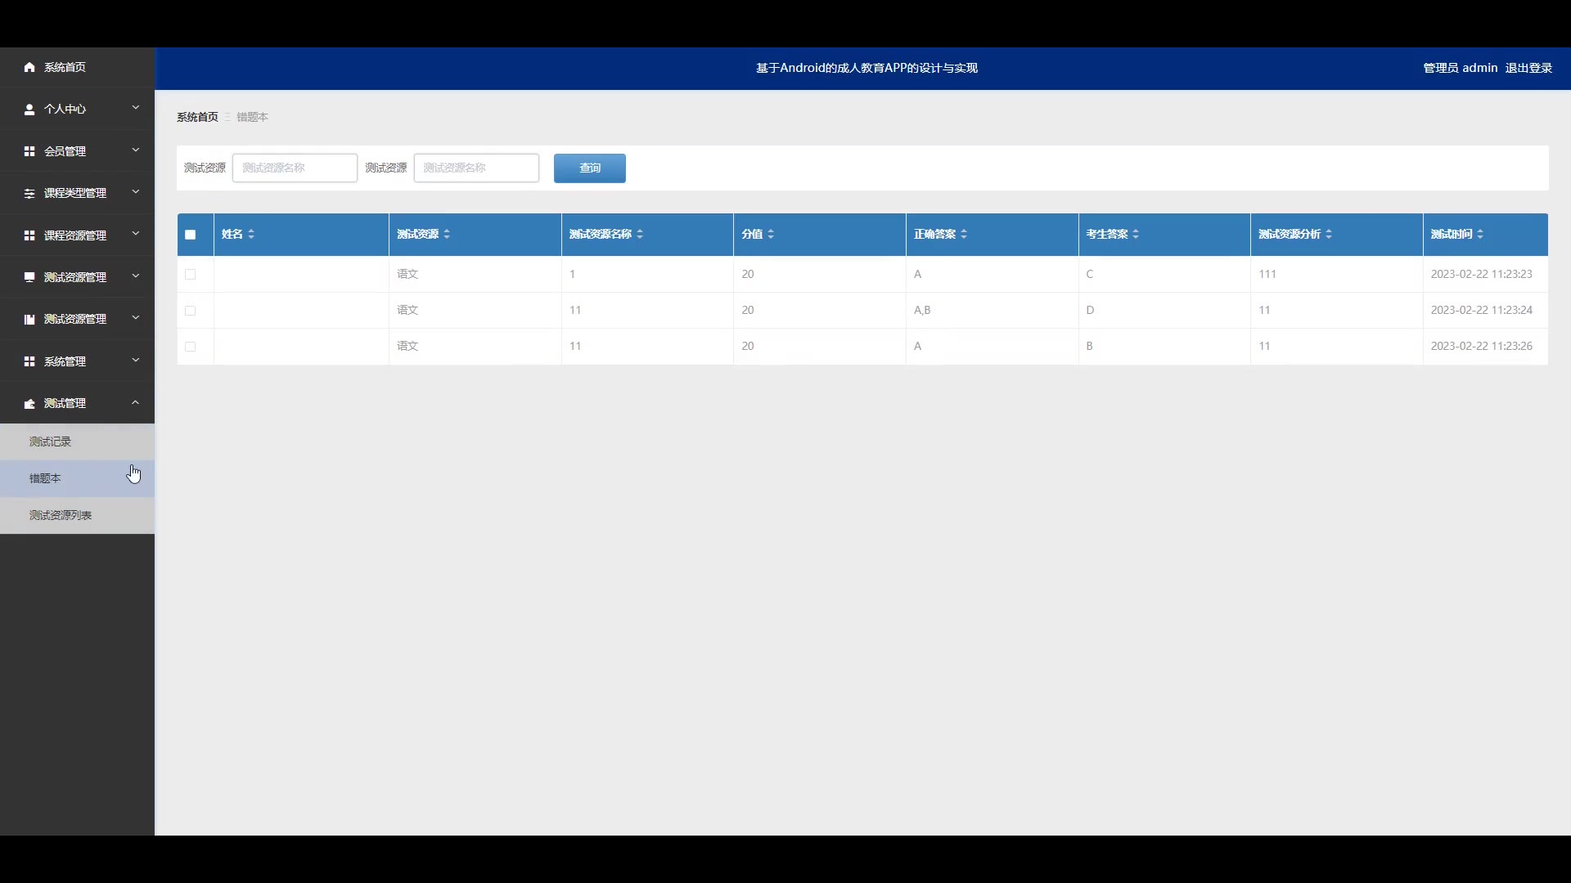
Task: Expand the 系统管理 menu chevron
Action: tap(136, 361)
